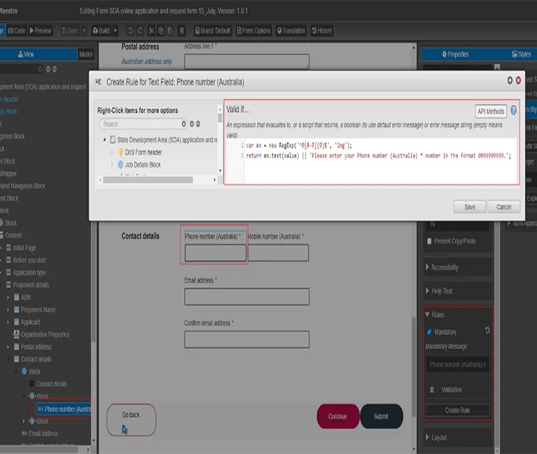Open the Code view in toolbar
The height and width of the screenshot is (454, 537).
click(17, 31)
